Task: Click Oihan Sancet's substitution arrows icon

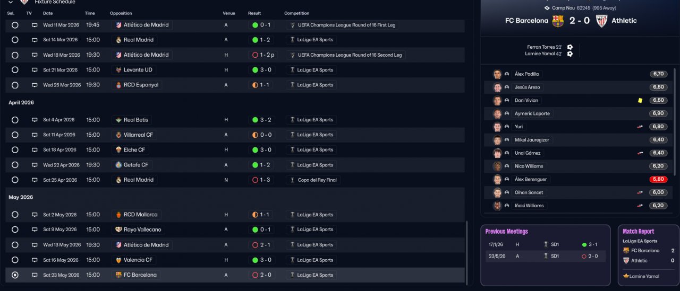Action: [x=640, y=192]
